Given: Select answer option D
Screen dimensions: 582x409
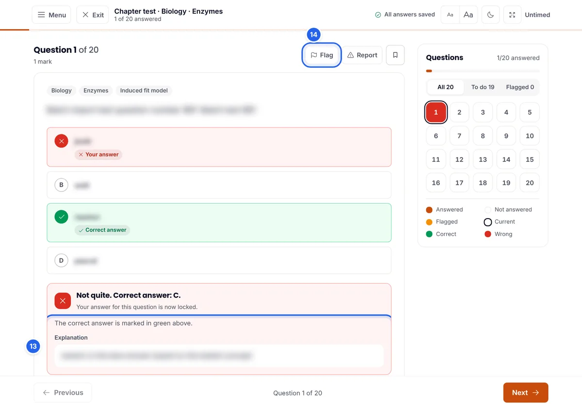Looking at the screenshot, I should click(x=219, y=261).
